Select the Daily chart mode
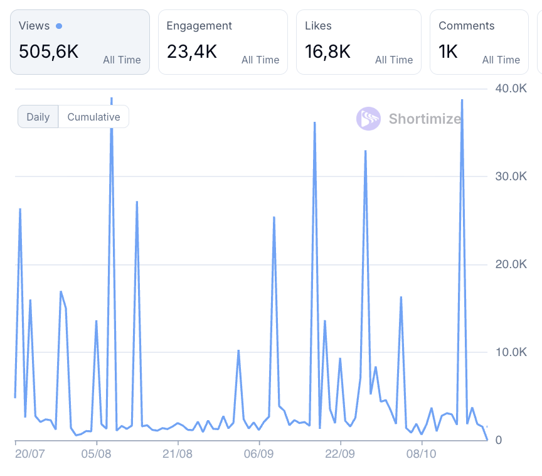 point(38,117)
